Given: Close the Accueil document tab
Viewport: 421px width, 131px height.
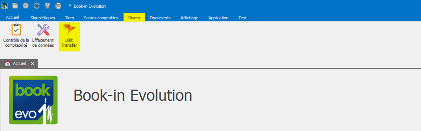Looking at the screenshot, I should tap(32, 64).
